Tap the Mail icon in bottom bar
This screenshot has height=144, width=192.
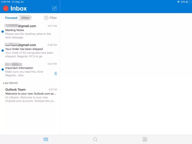coord(46,140)
